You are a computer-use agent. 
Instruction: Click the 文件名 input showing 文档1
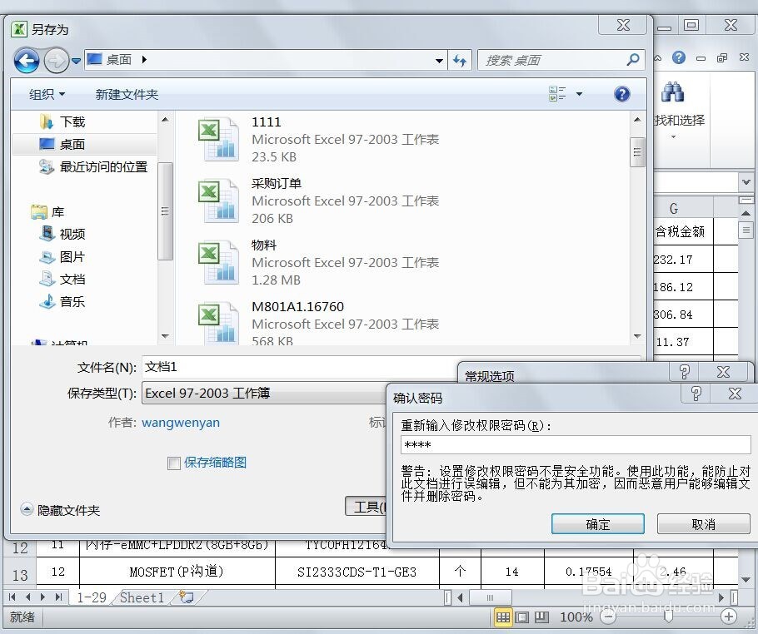pyautogui.click(x=292, y=367)
